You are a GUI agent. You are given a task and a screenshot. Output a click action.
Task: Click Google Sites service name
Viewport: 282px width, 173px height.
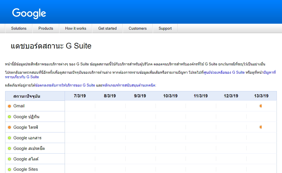(x=25, y=169)
